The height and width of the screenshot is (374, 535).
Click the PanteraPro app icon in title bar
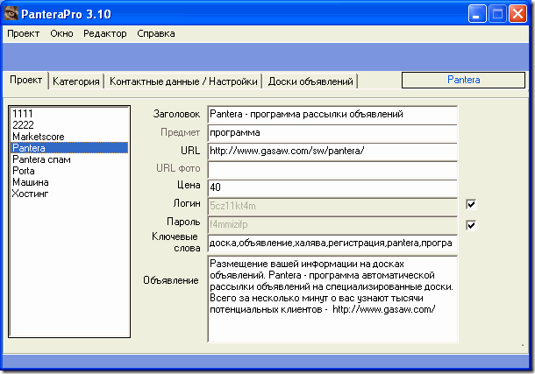pyautogui.click(x=11, y=14)
